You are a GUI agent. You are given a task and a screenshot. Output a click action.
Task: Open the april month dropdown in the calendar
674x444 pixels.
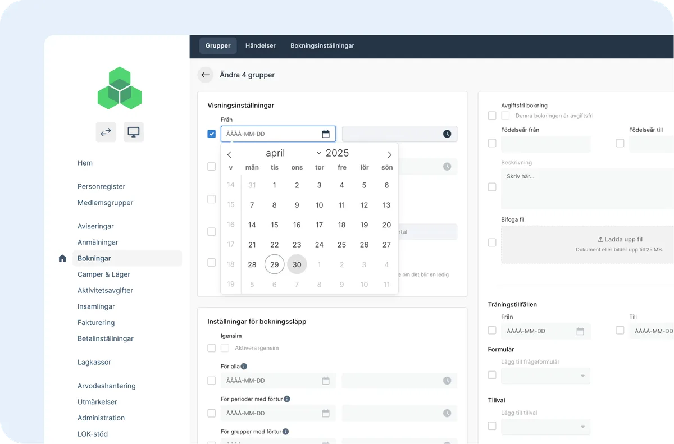pyautogui.click(x=293, y=153)
